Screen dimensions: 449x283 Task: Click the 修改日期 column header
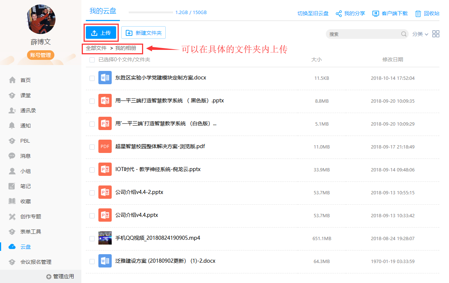tap(393, 59)
